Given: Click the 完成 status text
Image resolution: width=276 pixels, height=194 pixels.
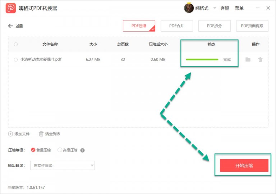Looking at the screenshot, I should 227,60.
